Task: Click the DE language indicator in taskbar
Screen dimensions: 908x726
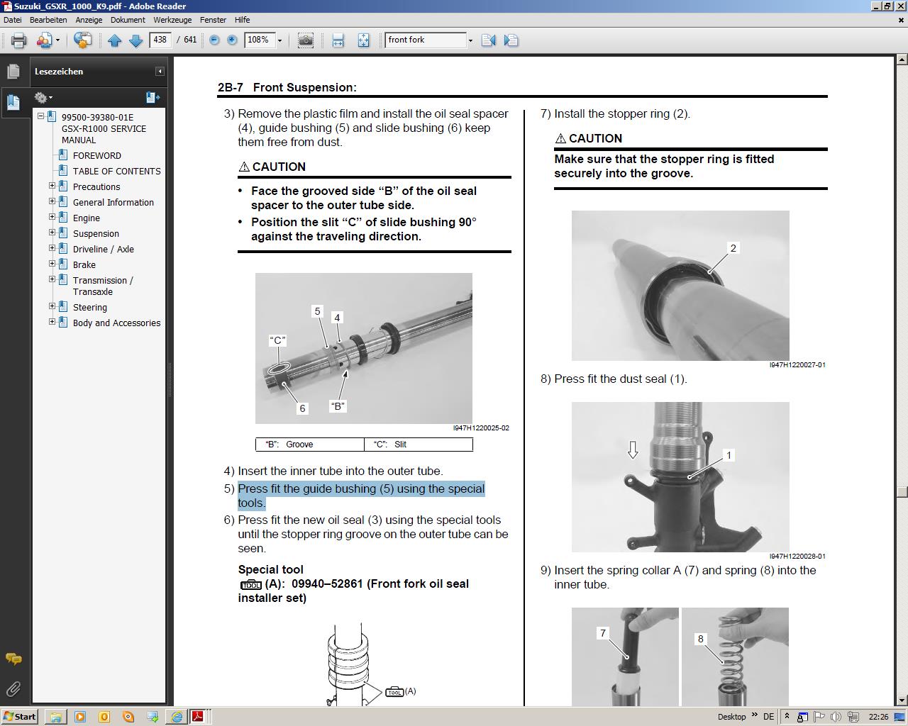Action: point(768,717)
